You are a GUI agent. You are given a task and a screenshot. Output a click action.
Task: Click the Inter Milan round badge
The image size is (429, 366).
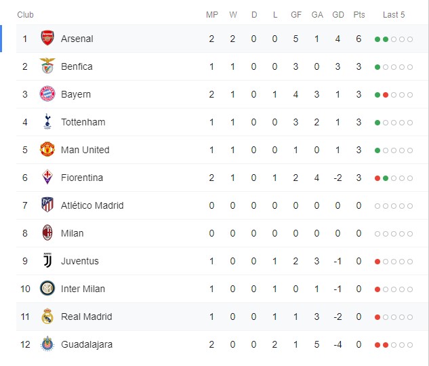[x=47, y=288]
